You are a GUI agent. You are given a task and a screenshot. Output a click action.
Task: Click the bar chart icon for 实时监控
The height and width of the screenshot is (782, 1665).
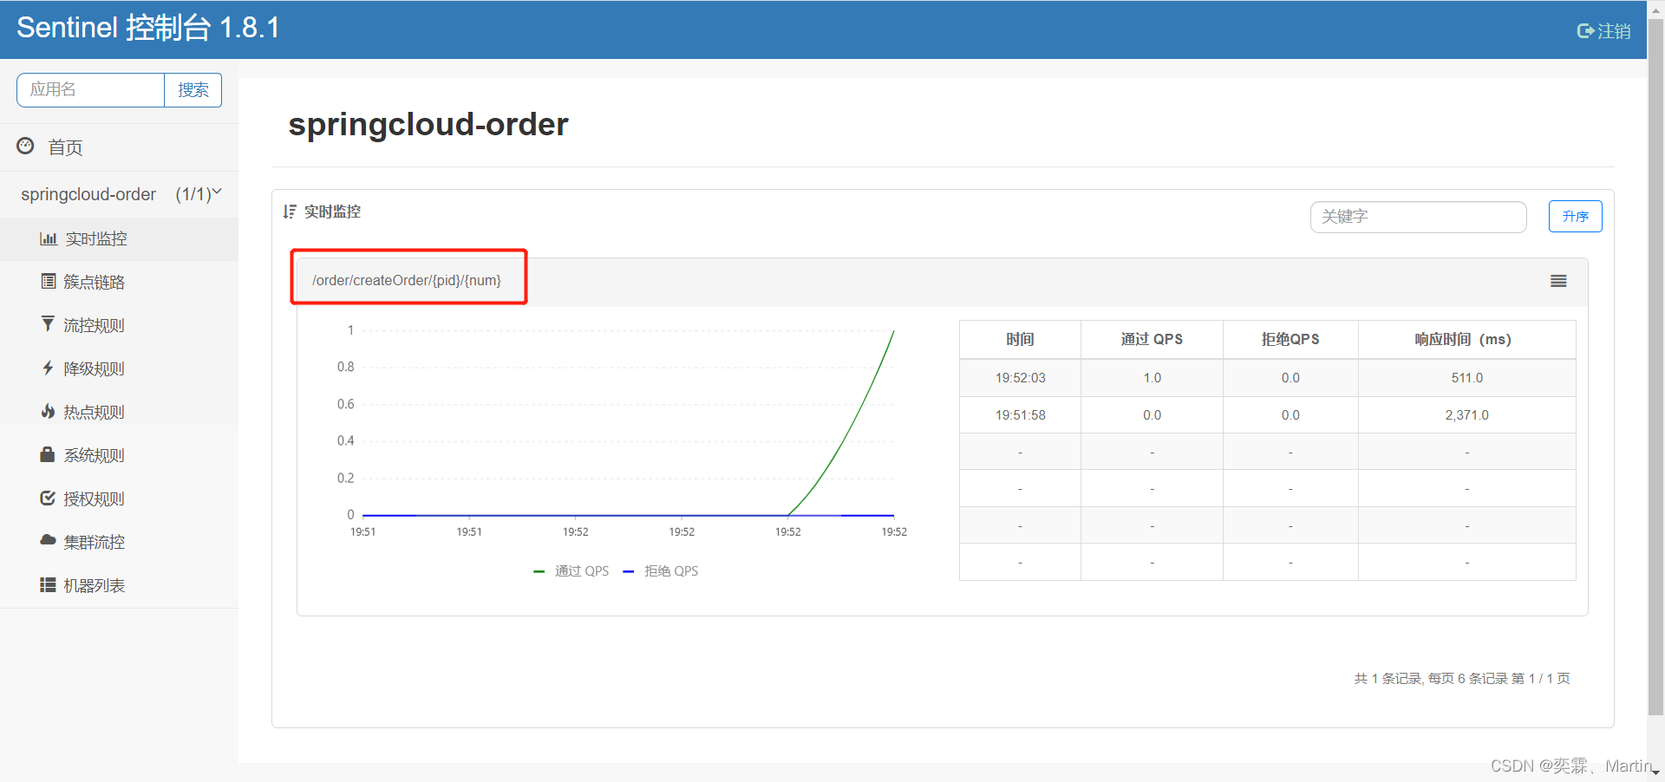[x=49, y=239]
